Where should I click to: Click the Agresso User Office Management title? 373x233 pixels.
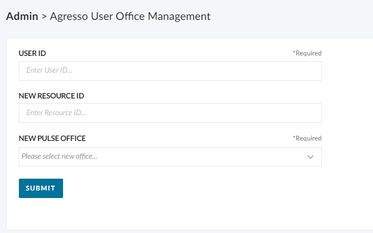click(x=130, y=16)
